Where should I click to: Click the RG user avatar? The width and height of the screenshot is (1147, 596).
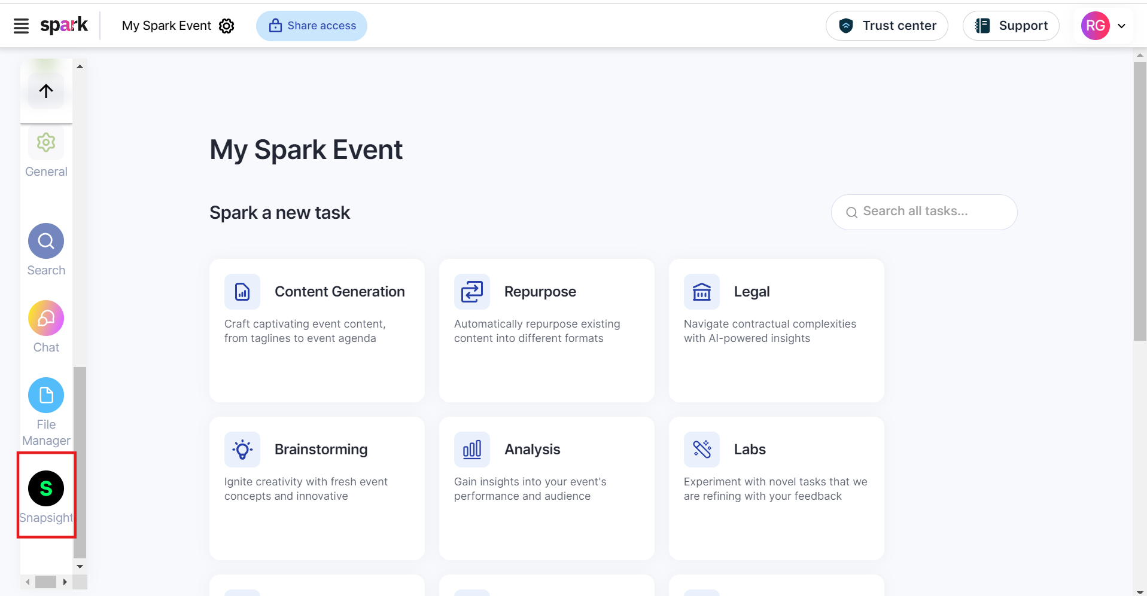point(1095,26)
